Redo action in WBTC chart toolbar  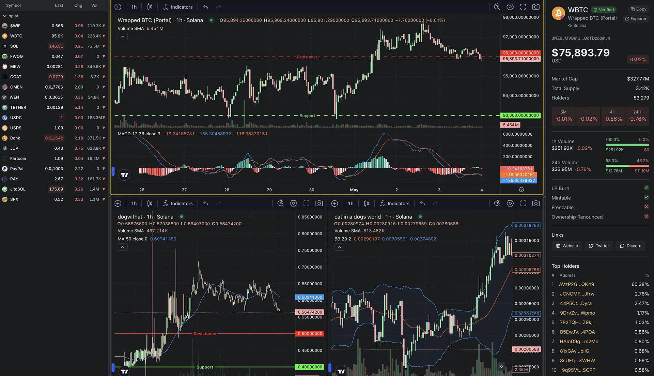click(218, 7)
